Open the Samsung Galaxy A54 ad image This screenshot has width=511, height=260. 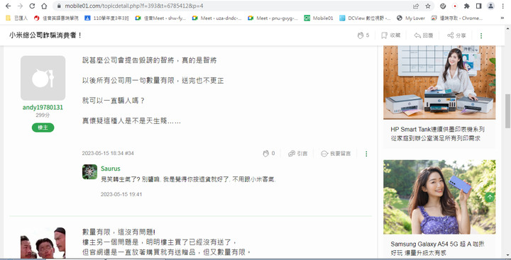point(439,197)
